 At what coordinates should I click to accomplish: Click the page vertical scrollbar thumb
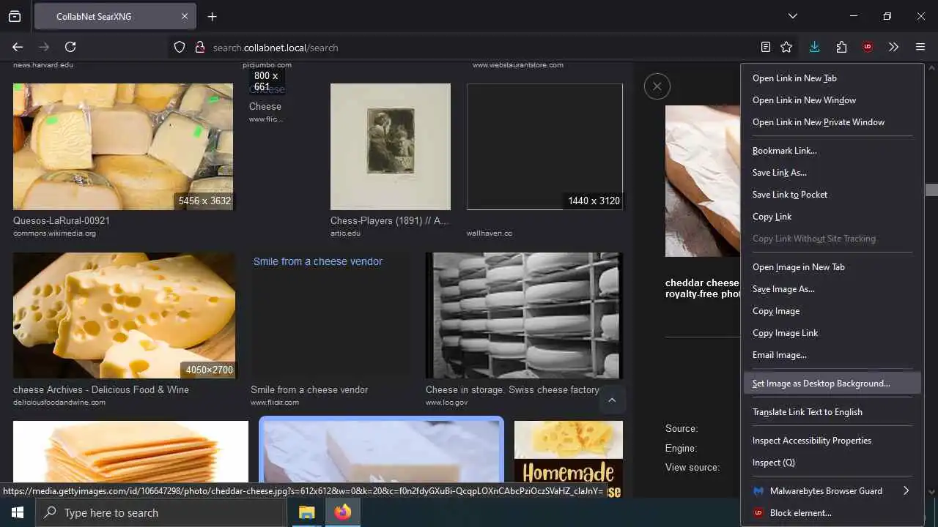click(x=931, y=190)
